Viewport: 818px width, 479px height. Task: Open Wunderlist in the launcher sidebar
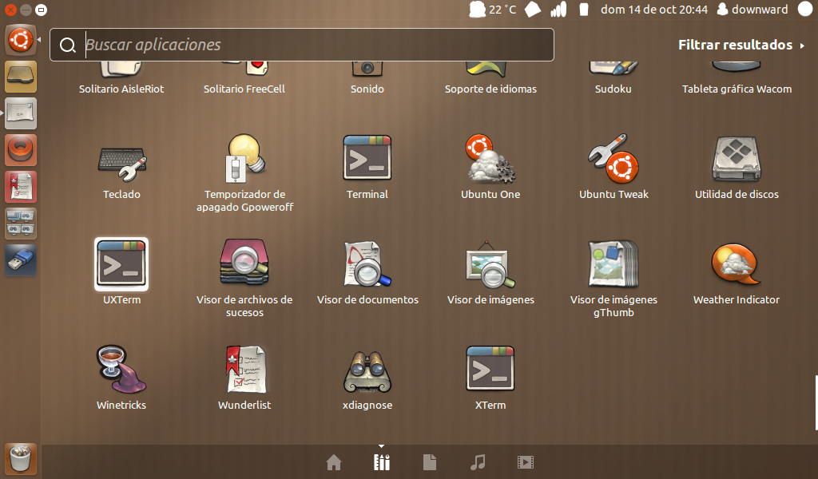click(21, 187)
